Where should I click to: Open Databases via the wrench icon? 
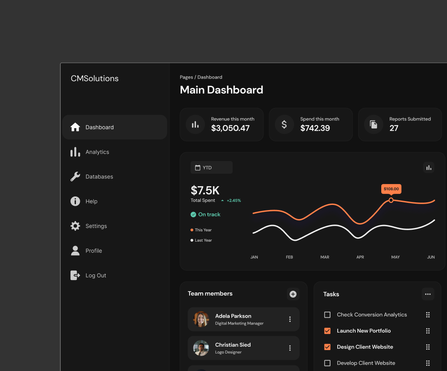point(75,176)
